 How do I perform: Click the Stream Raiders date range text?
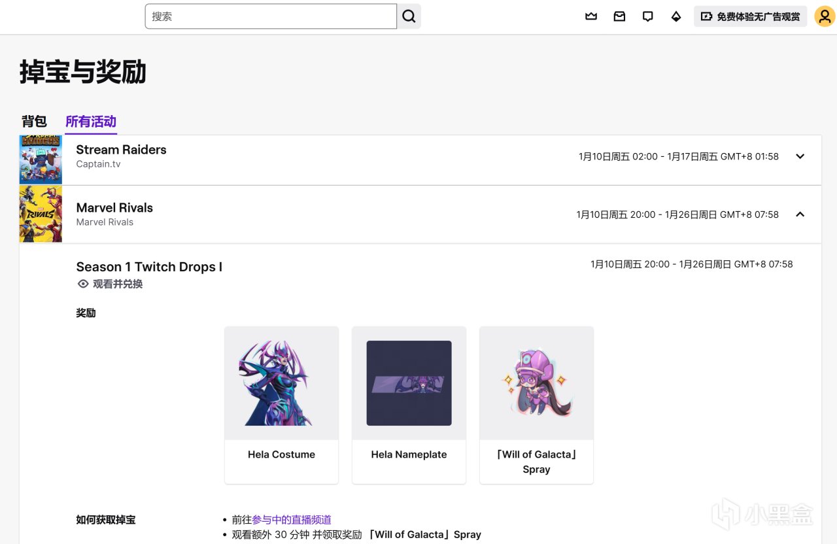(679, 156)
